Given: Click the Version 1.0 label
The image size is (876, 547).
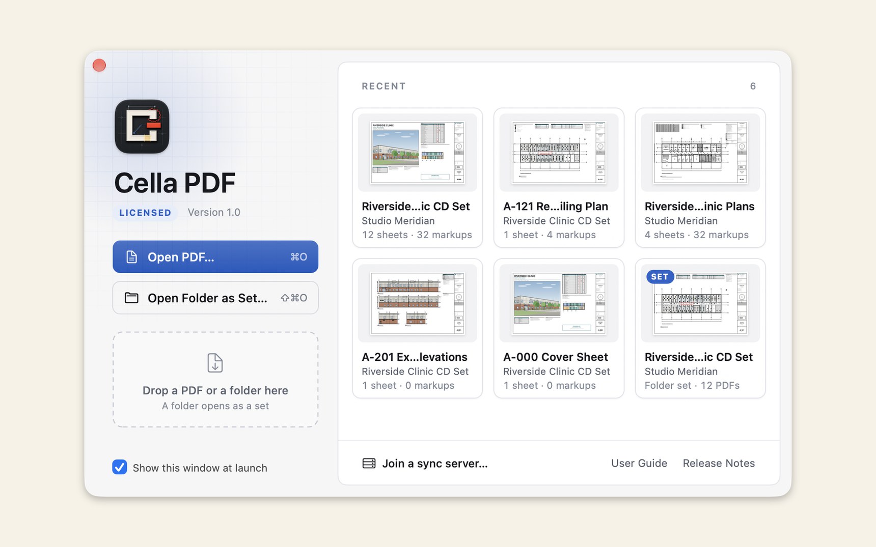Looking at the screenshot, I should tap(214, 212).
